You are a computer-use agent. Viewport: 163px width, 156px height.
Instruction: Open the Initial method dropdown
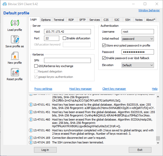pyautogui.click(x=138, y=39)
